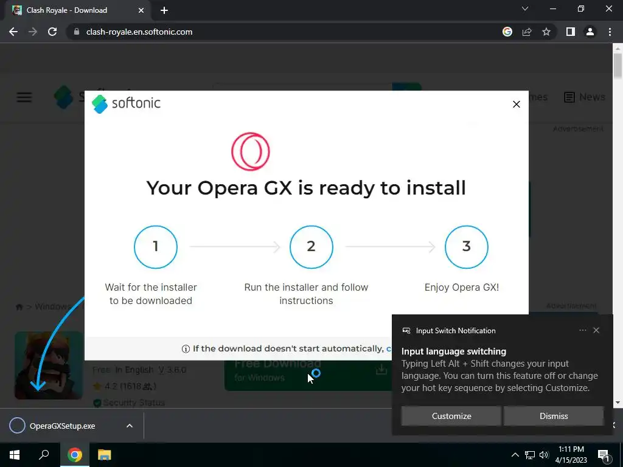This screenshot has height=467, width=623.
Task: Go back to the previous page
Action: (13, 32)
